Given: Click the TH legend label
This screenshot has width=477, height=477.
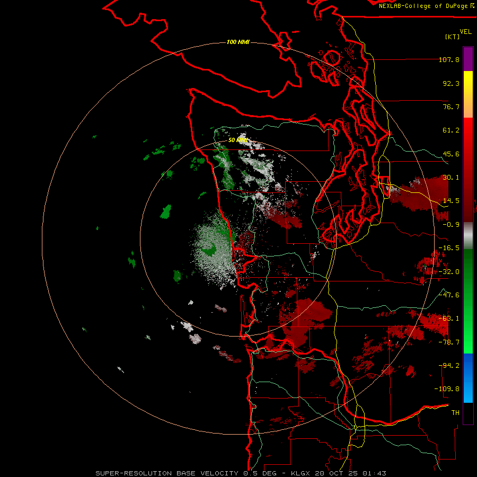Looking at the screenshot, I should pos(455,413).
